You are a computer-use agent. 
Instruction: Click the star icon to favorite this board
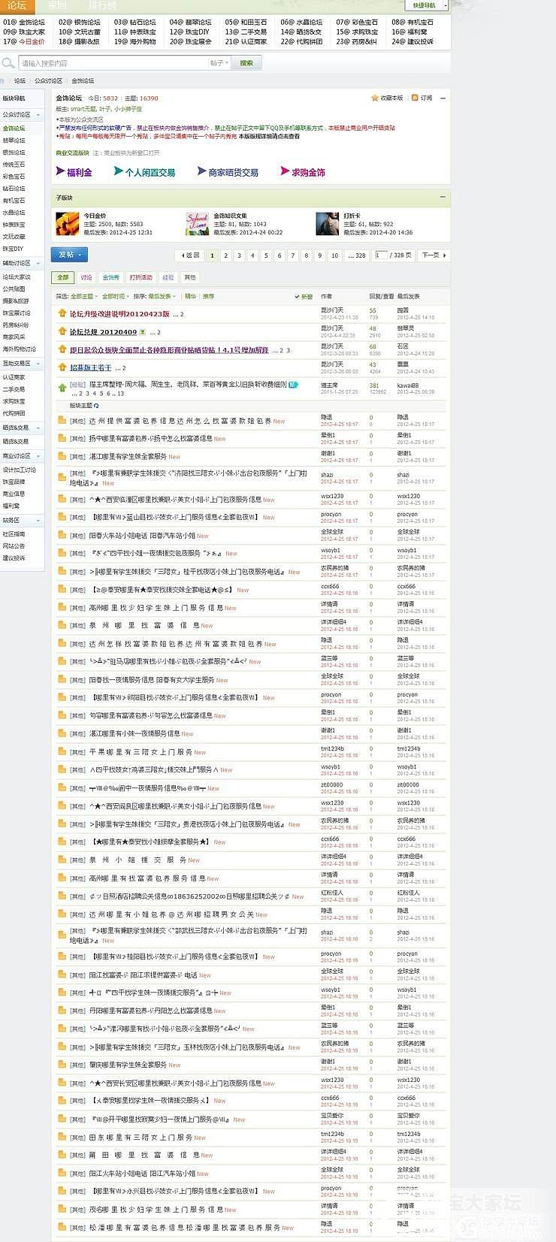[375, 98]
